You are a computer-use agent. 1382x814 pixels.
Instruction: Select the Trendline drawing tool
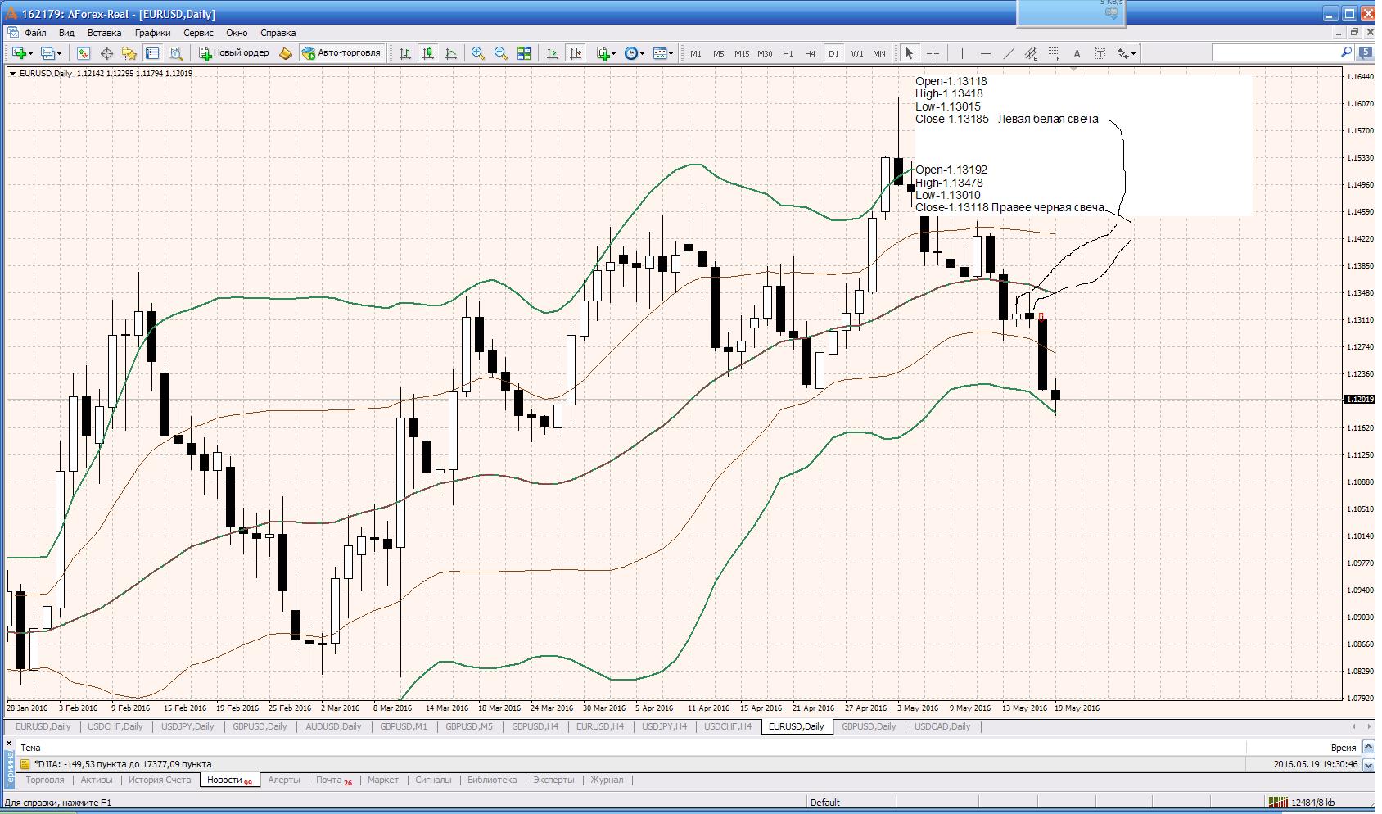[x=1008, y=53]
